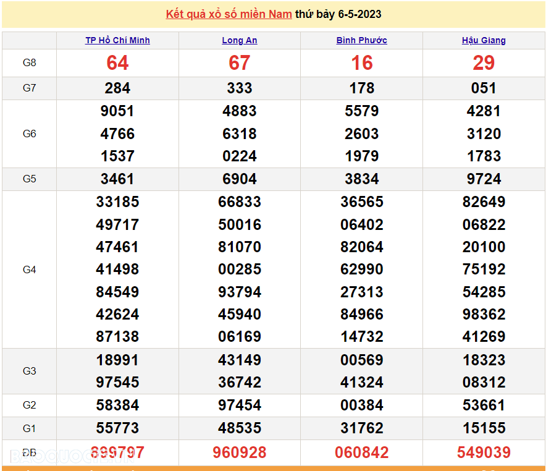
Task: Click G4 number 82649 under Hậu Giang
Action: (x=484, y=202)
